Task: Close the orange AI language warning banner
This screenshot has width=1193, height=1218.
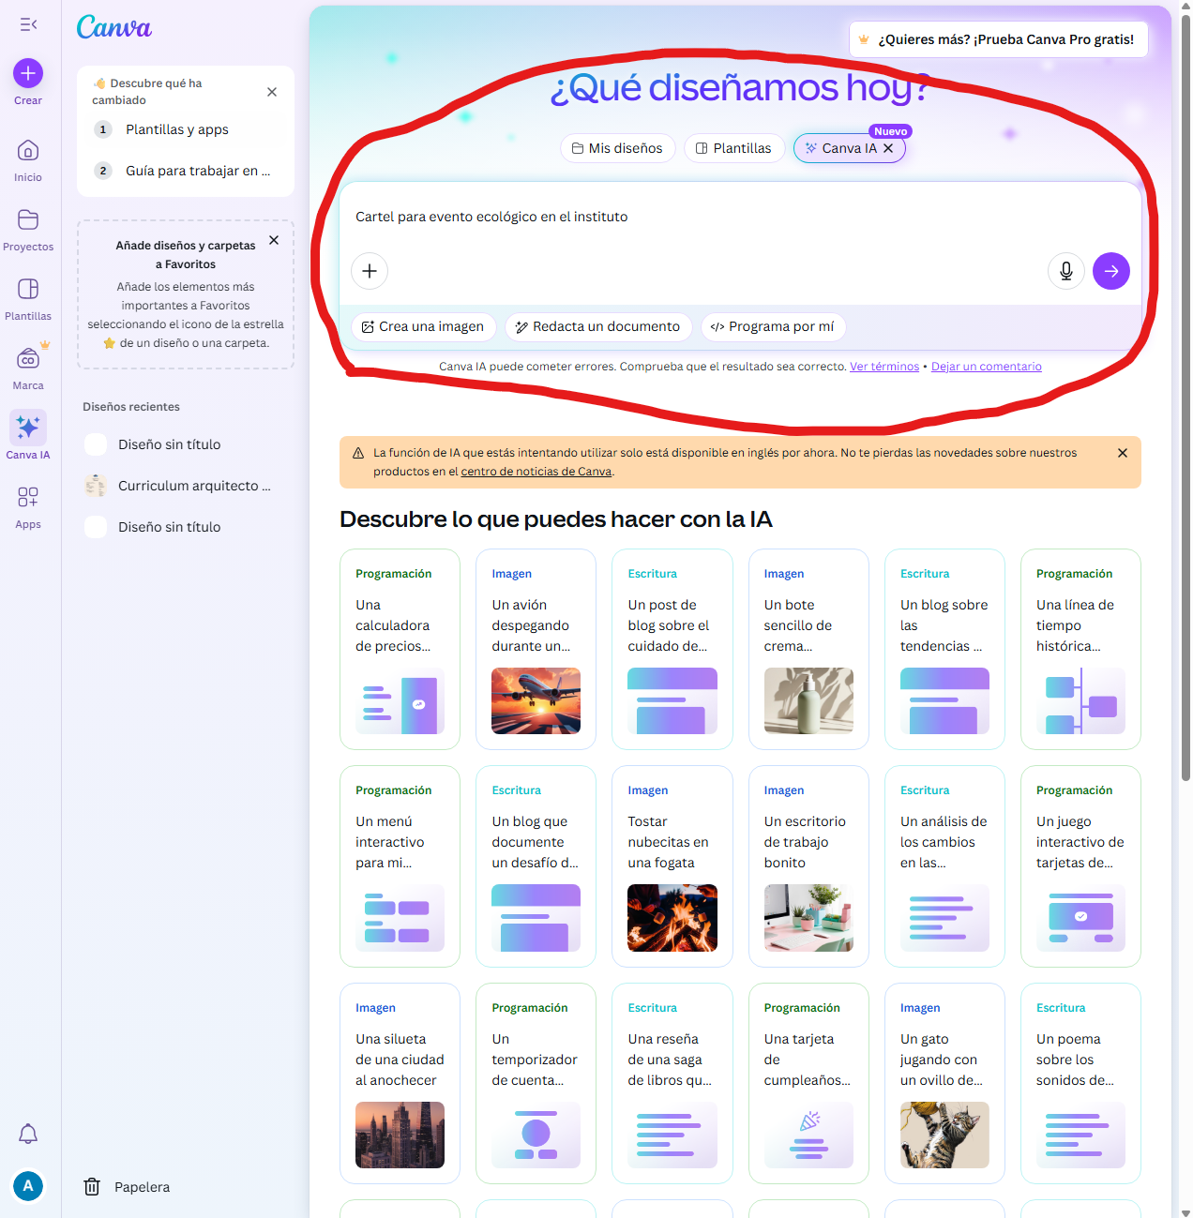Action: [x=1123, y=453]
